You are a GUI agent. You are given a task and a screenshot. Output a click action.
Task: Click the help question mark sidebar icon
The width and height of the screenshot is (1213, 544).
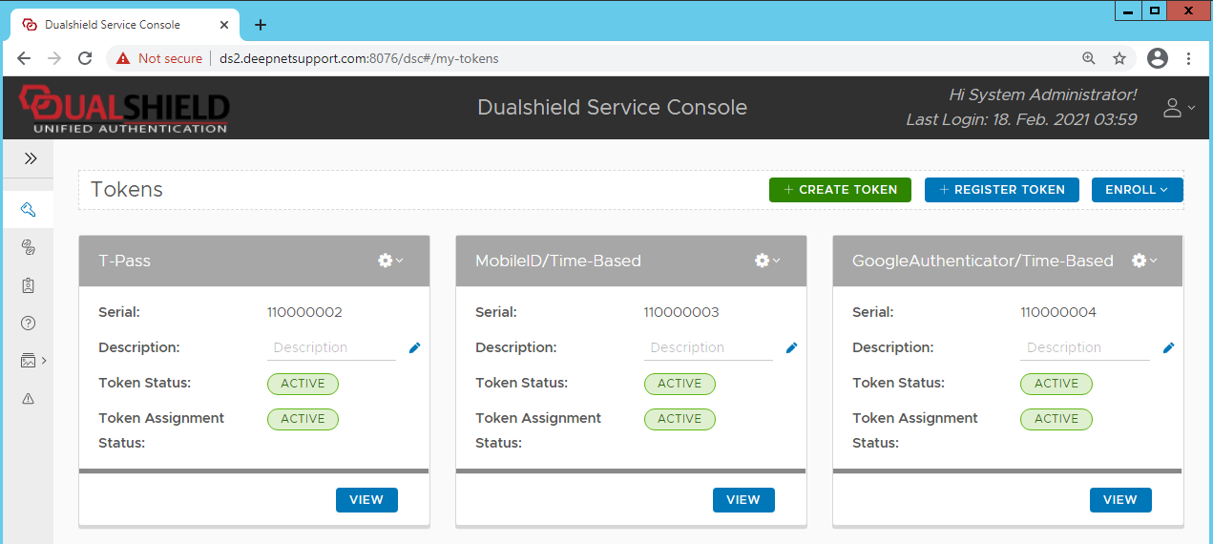pyautogui.click(x=28, y=324)
